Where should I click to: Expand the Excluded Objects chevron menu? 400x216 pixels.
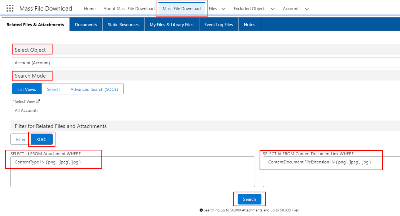coord(273,9)
